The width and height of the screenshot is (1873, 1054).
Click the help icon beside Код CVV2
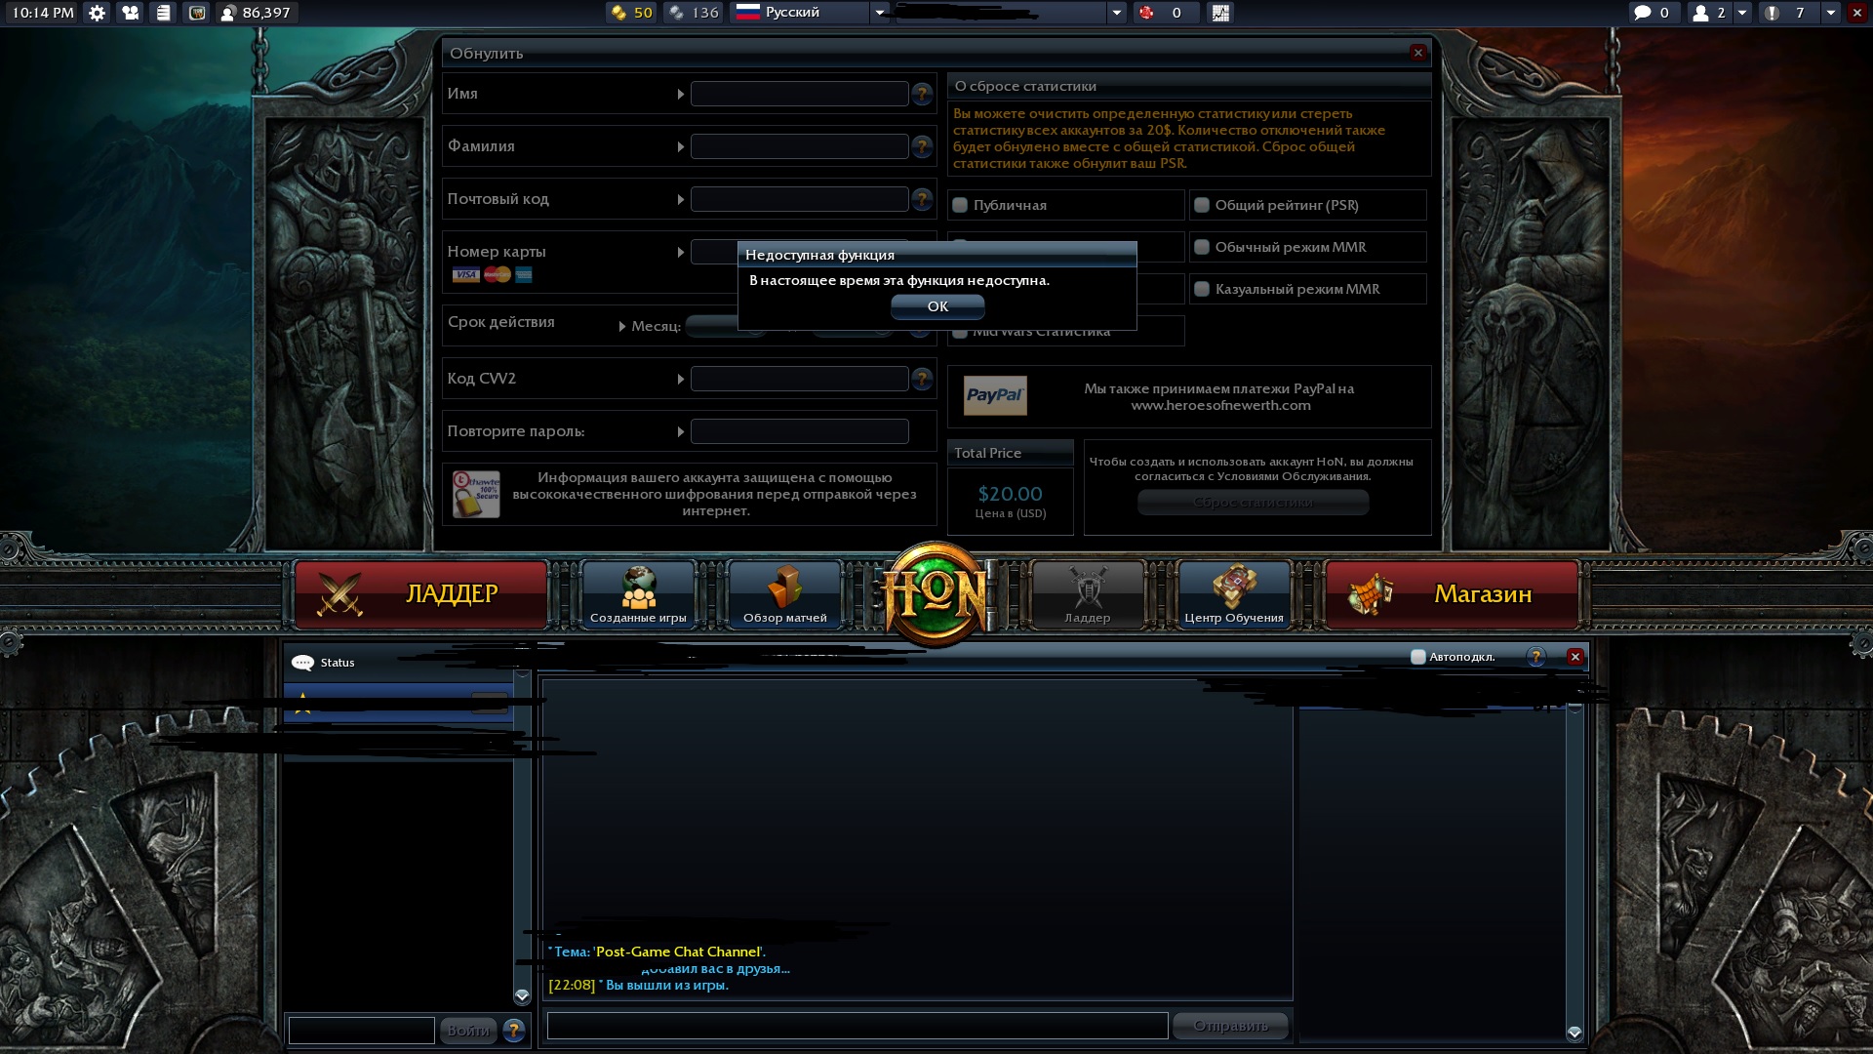point(922,379)
